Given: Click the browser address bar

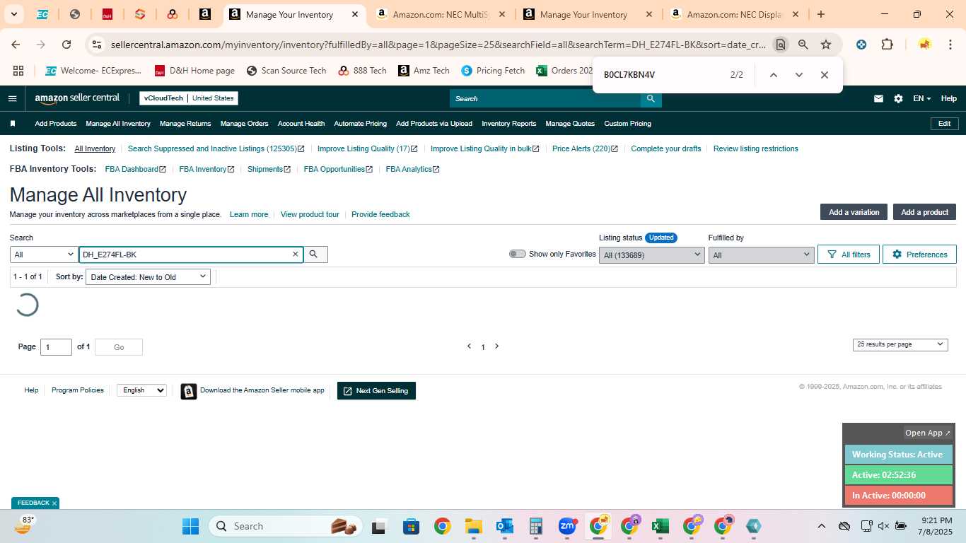Looking at the screenshot, I should pos(438,45).
